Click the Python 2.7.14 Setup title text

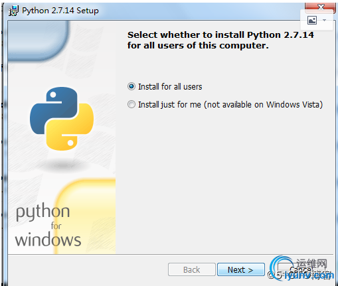(x=60, y=11)
